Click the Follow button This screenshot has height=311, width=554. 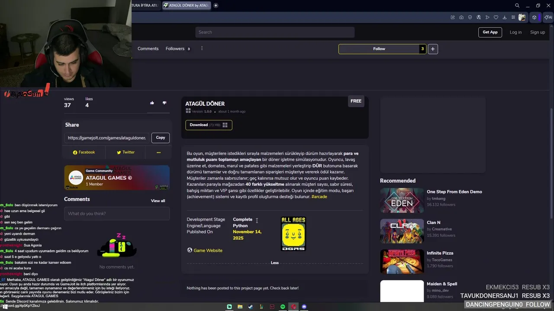point(379,49)
